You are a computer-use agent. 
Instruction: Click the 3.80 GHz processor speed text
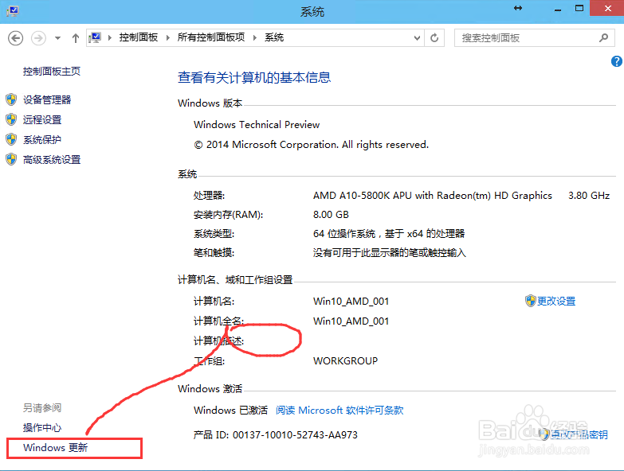[x=589, y=196]
